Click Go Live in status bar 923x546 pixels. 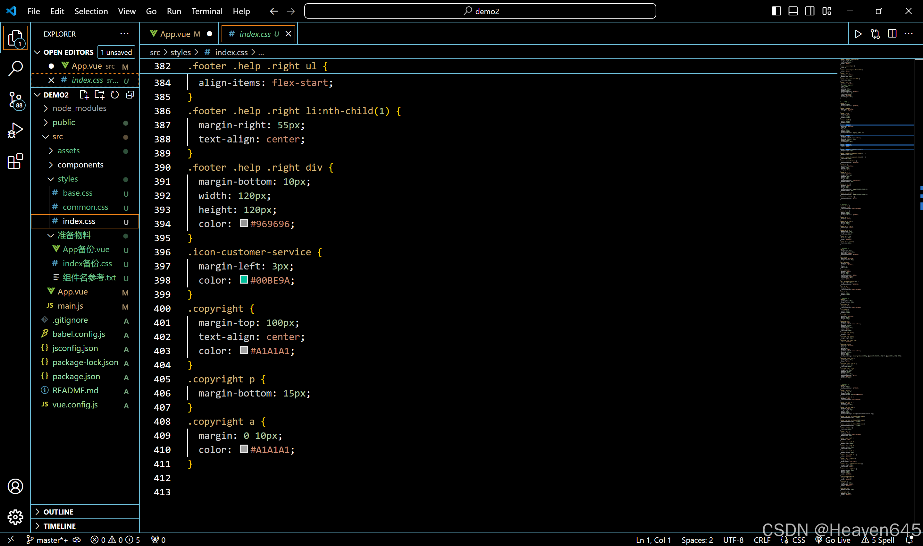[833, 540]
